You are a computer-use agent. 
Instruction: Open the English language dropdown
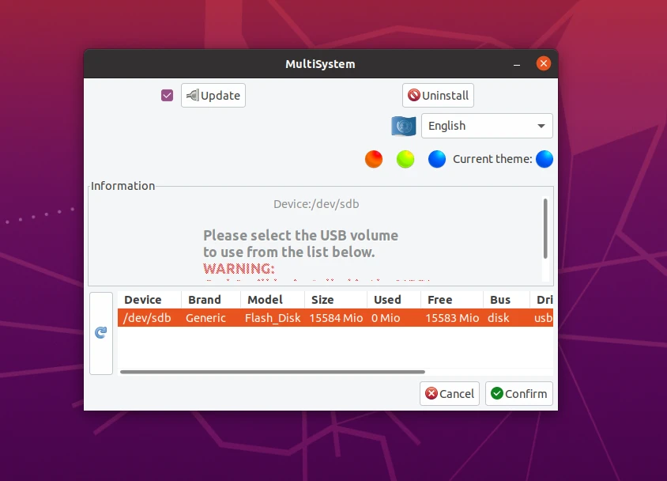coord(487,126)
